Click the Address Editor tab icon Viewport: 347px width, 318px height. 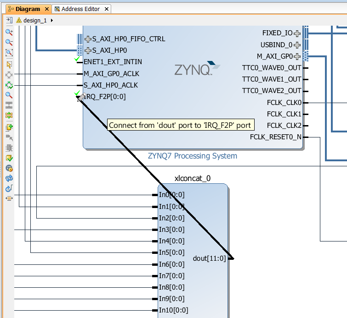coord(57,9)
